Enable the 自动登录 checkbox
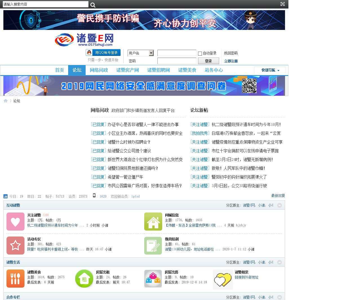Screen dimensions: 338x300 [x=200, y=53]
